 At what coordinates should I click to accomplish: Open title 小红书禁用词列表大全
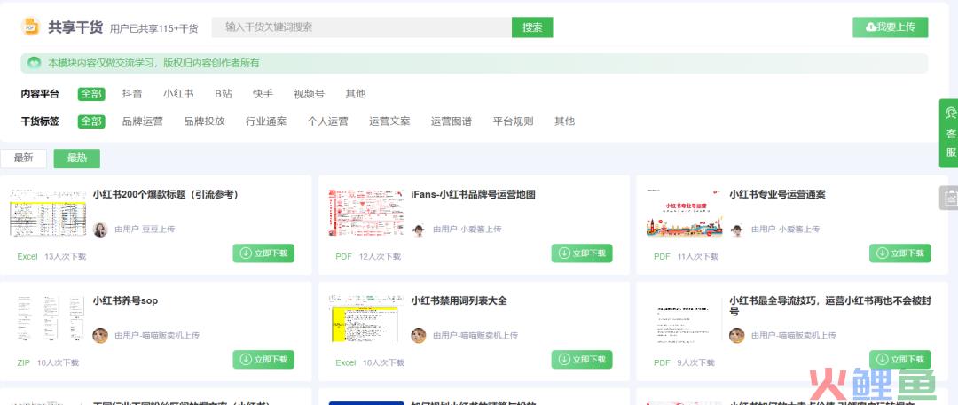459,301
